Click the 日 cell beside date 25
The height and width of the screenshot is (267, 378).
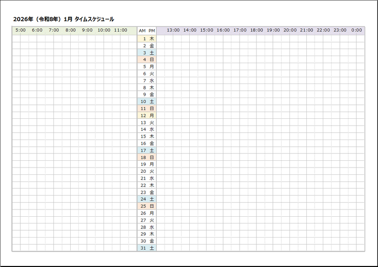(152, 206)
